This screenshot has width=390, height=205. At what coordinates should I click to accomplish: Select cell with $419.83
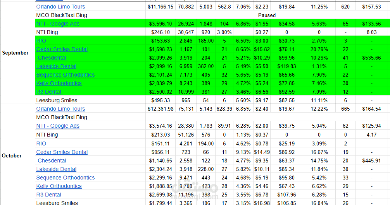286,66
